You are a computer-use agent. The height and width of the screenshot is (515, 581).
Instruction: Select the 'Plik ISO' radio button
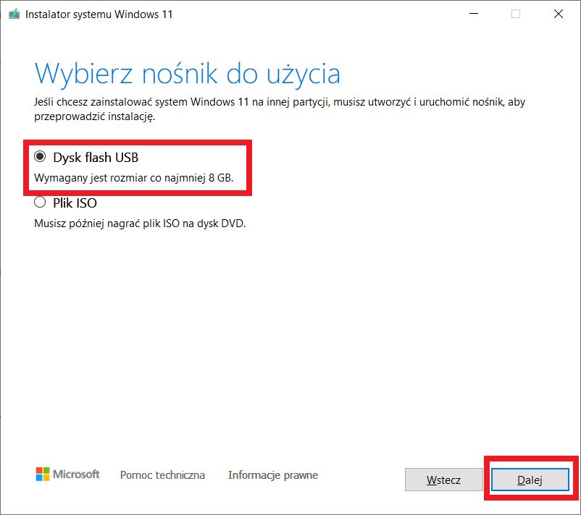pos(40,203)
